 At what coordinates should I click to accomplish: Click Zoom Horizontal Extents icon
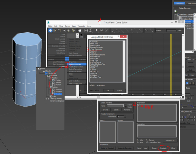pyautogui.click(x=86, y=30)
